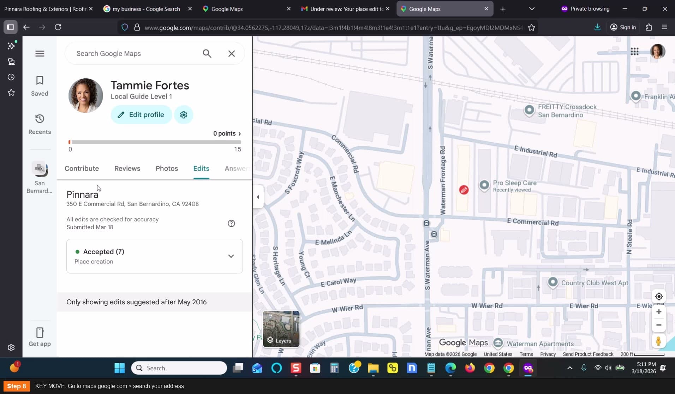Switch to the Photos tab
675x394 pixels.
click(x=167, y=168)
